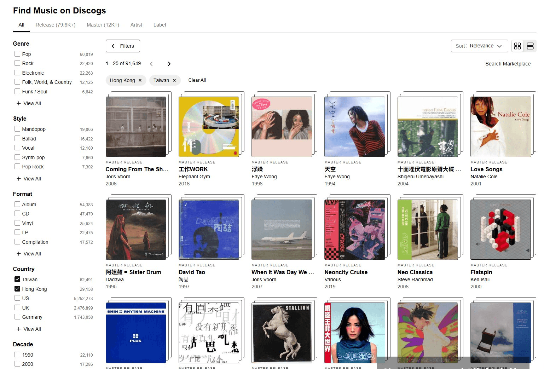This screenshot has width=544, height=369.
Task: Expand Country list with View All
Action: tap(29, 329)
